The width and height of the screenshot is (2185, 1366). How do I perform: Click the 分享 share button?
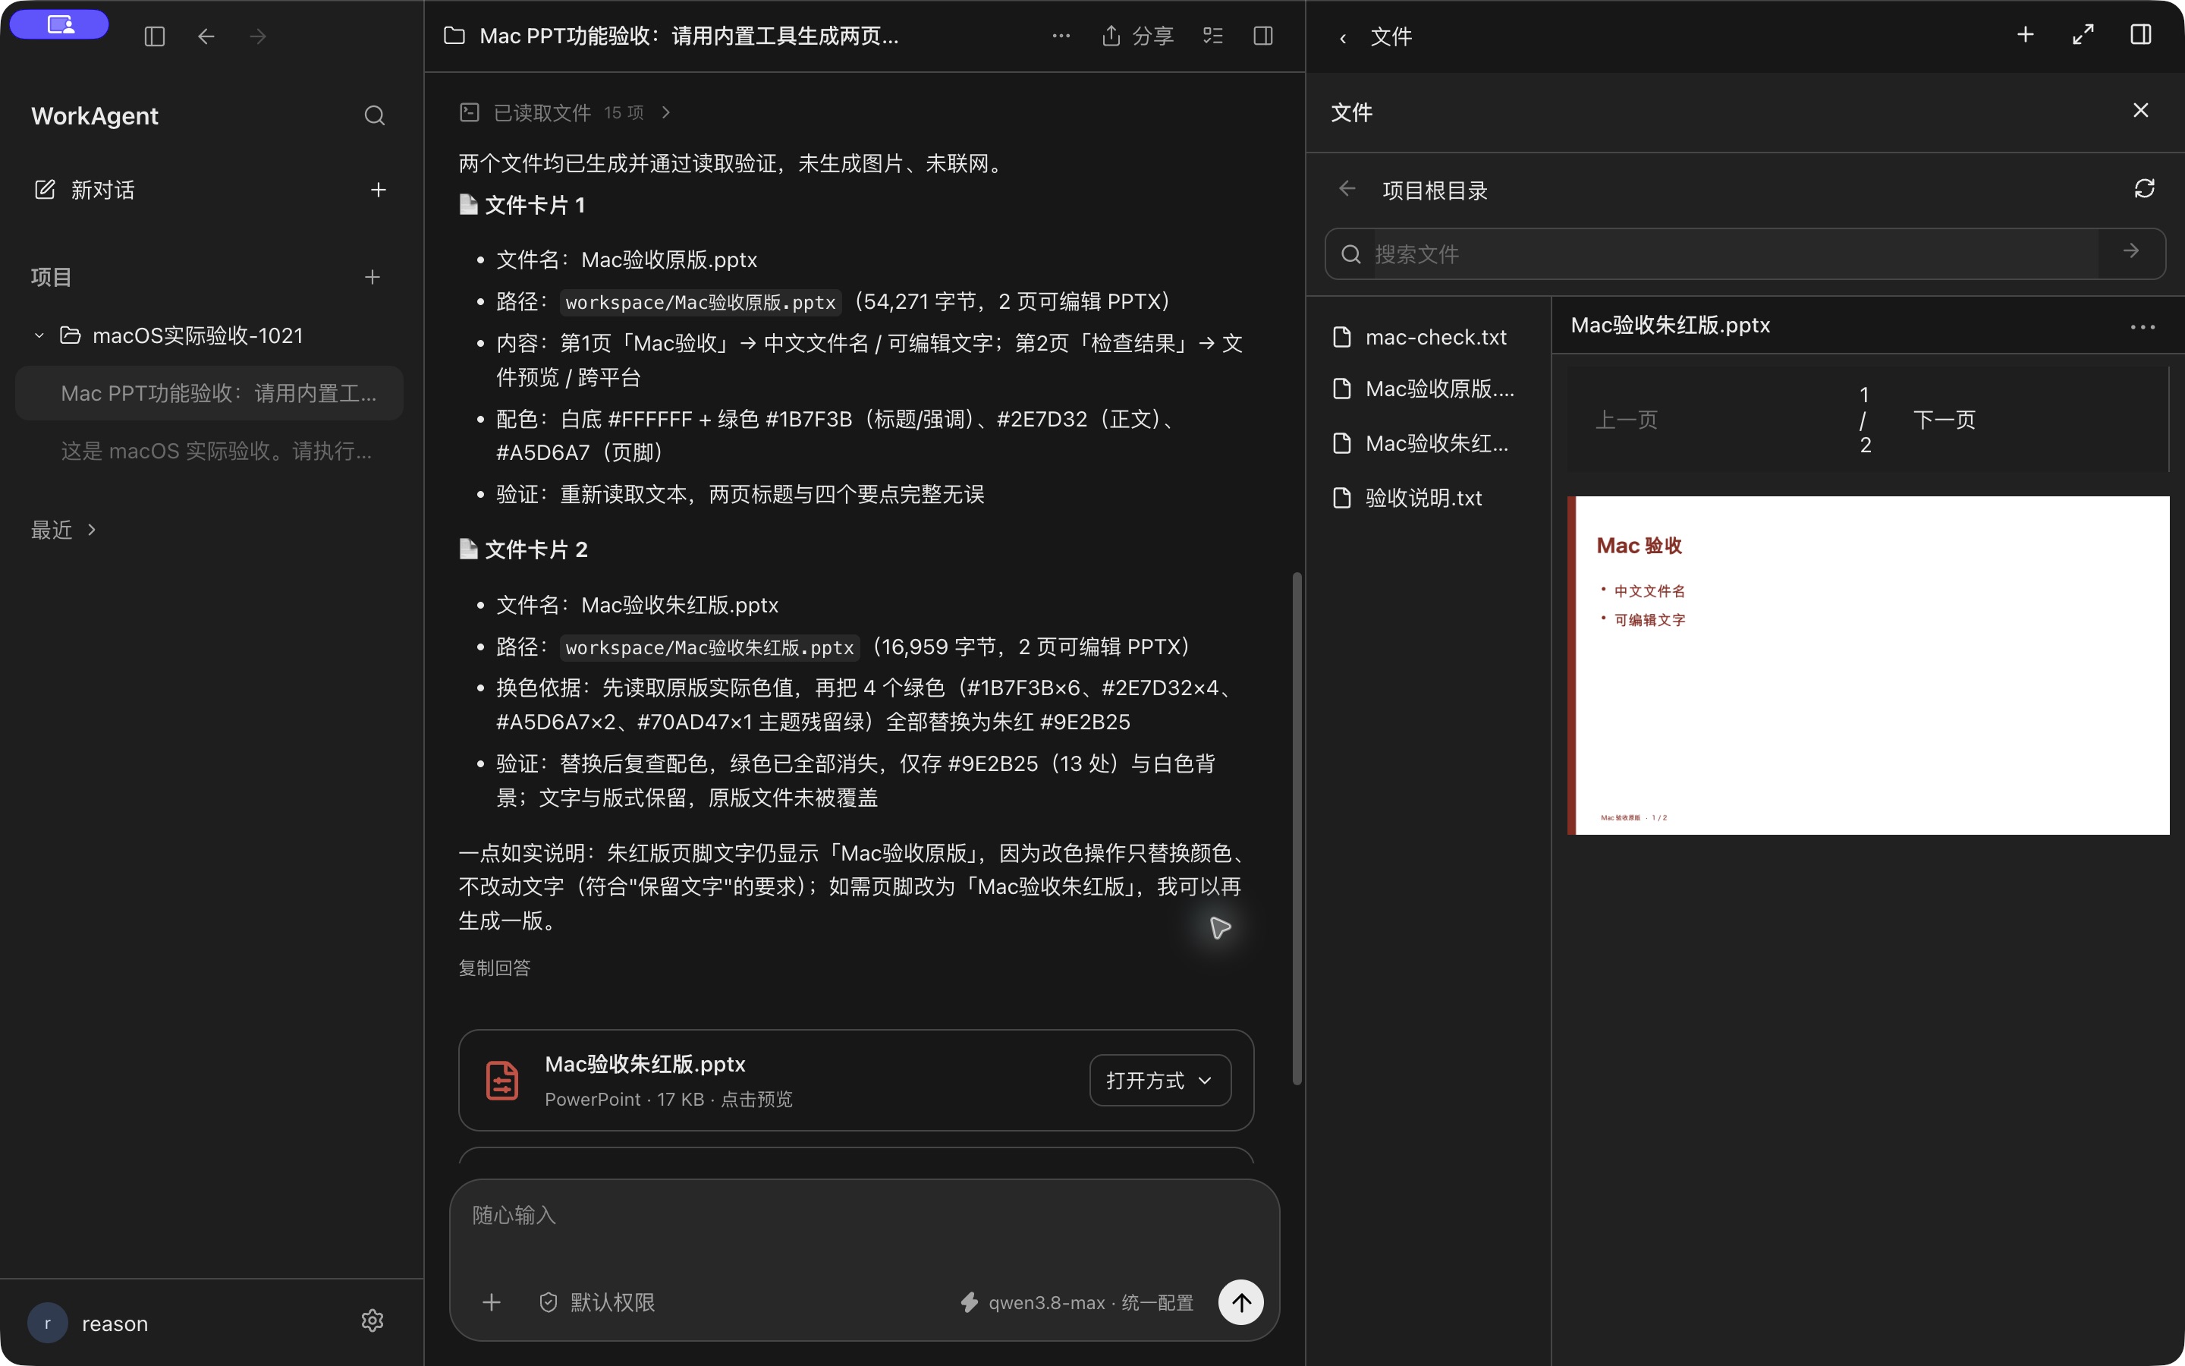pos(1138,36)
